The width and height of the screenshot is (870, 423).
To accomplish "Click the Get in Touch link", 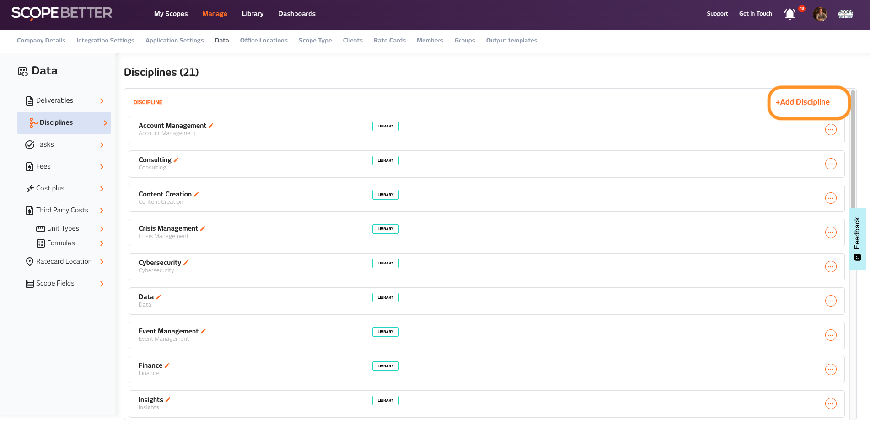I will pos(755,14).
